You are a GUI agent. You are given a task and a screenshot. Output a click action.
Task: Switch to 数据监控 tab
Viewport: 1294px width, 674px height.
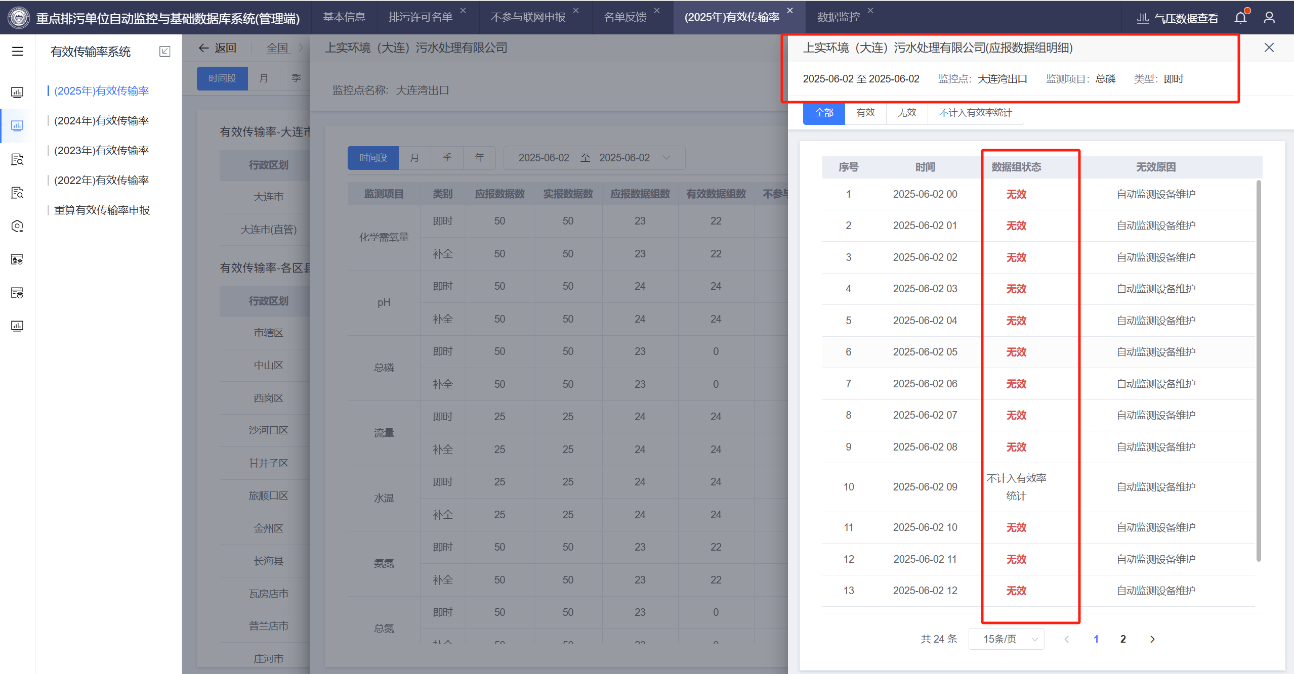pyautogui.click(x=839, y=17)
